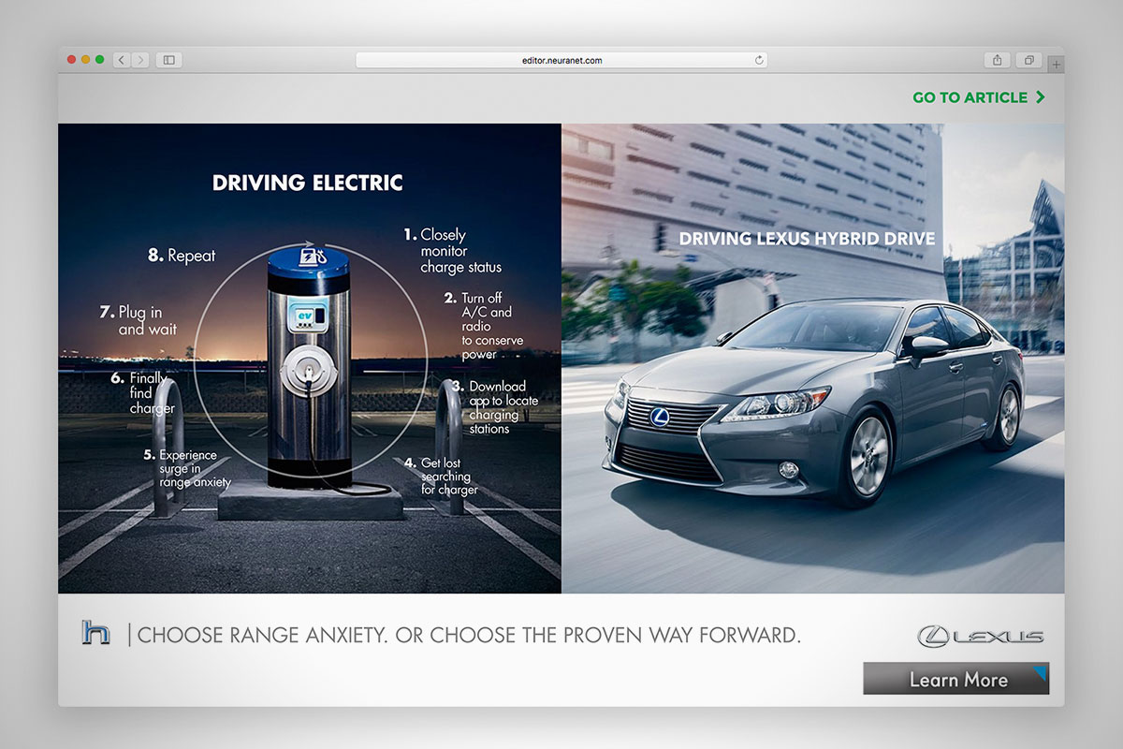The height and width of the screenshot is (749, 1123).
Task: Click step 5 'Experience surge in range anxiety'
Action: pyautogui.click(x=187, y=468)
